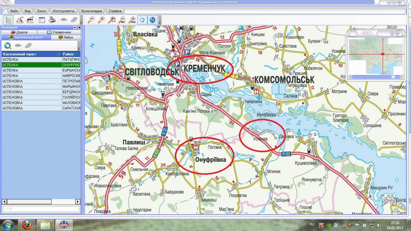Select the distance measuring tool

(x=20, y=20)
